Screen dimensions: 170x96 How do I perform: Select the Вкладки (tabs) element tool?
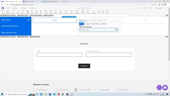71,12
